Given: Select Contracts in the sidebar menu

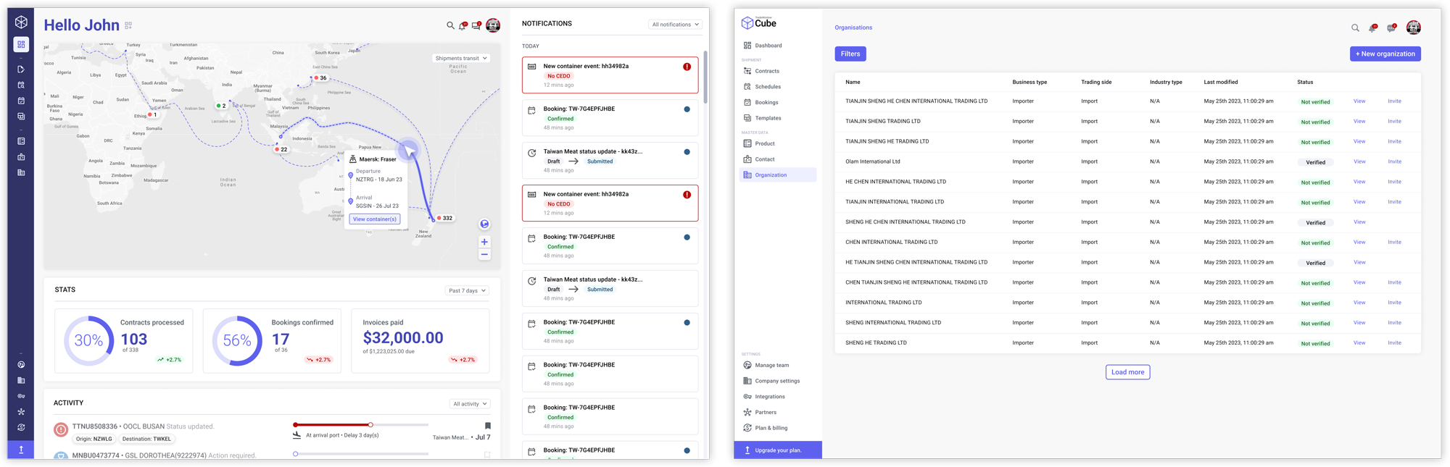Looking at the screenshot, I should pyautogui.click(x=766, y=71).
